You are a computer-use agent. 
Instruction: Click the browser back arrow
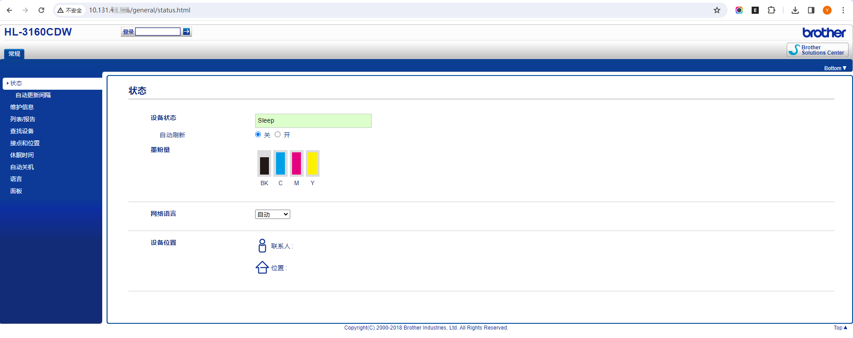click(9, 10)
